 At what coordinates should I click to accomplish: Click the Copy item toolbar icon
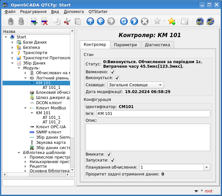tap(57, 21)
